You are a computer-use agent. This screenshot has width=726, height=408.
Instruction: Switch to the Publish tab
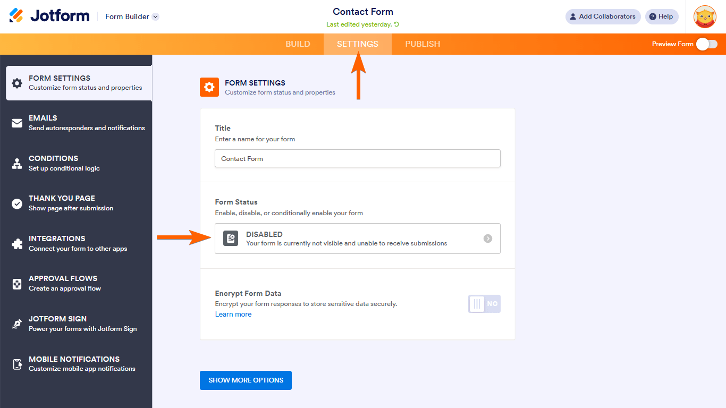point(423,44)
